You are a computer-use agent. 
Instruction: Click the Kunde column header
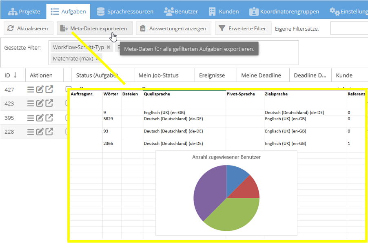(x=350, y=75)
